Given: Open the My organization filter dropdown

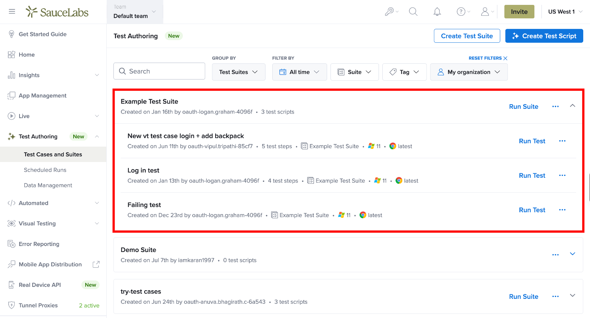Looking at the screenshot, I should [x=469, y=72].
